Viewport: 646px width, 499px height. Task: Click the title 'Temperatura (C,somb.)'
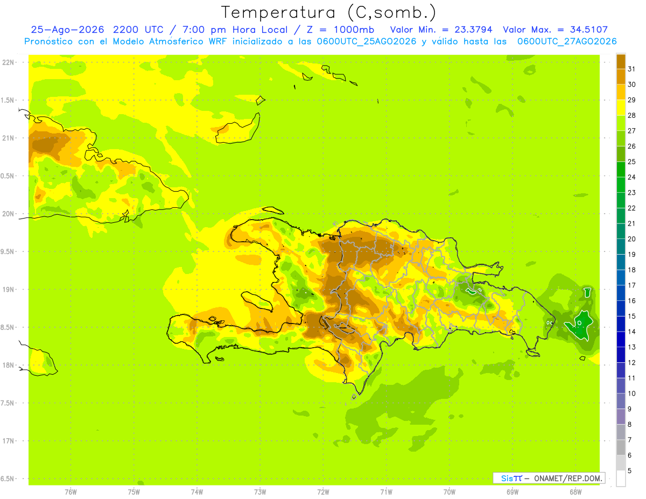(329, 12)
